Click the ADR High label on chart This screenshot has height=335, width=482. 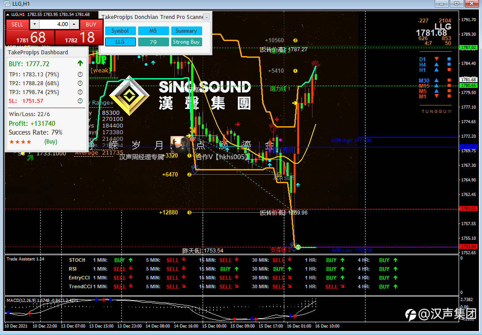[351, 140]
